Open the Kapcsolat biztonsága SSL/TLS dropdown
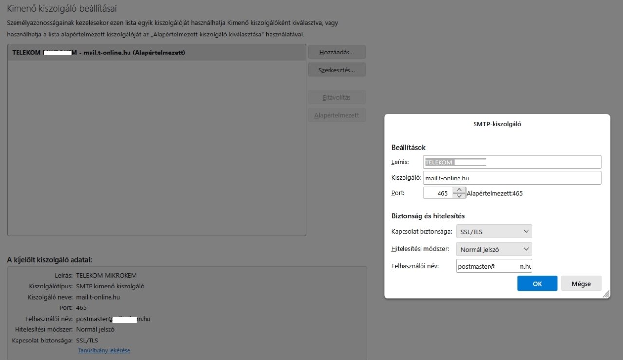This screenshot has height=360, width=623. click(x=494, y=231)
